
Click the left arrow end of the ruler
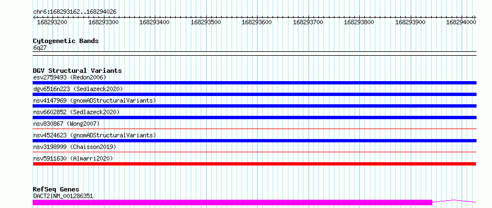tap(34, 17)
